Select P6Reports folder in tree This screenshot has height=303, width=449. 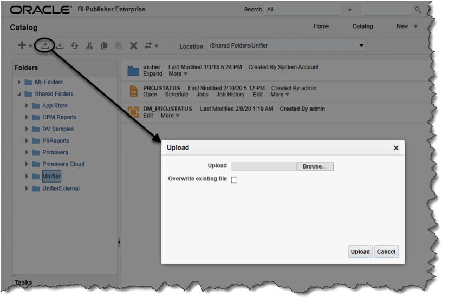click(x=56, y=141)
